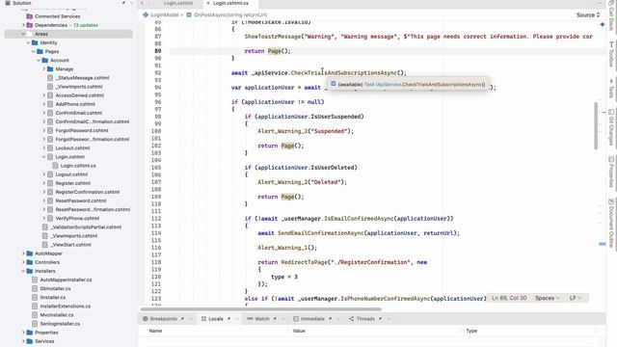Collapse the Identity folder
This screenshot has height=347, width=617.
(x=28, y=42)
